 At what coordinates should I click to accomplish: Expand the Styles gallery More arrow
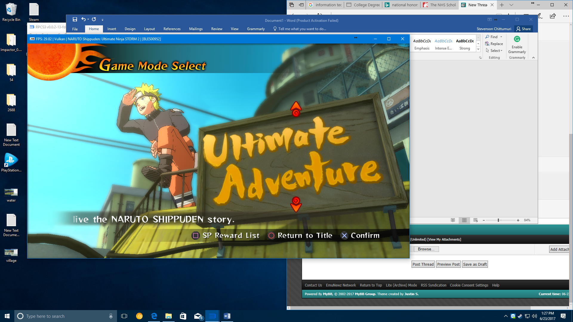pos(478,49)
